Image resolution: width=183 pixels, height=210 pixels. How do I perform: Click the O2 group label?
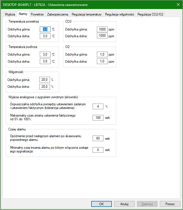[67, 47]
